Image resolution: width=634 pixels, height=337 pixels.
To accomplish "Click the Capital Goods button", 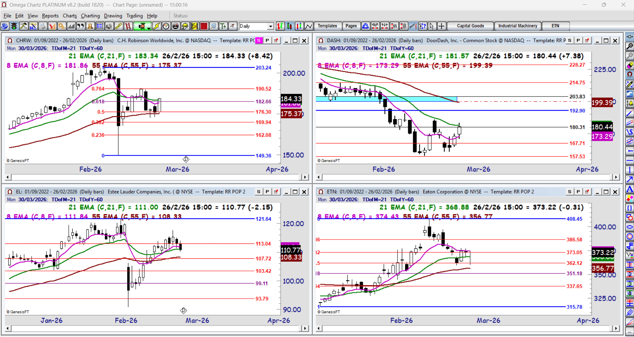I will point(470,26).
